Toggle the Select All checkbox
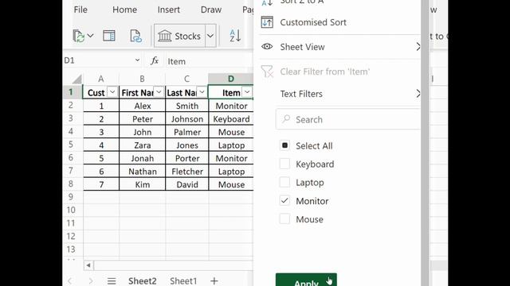 284,145
